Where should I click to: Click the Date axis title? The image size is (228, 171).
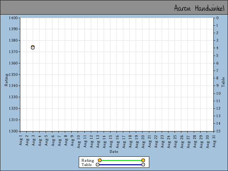click(114, 151)
